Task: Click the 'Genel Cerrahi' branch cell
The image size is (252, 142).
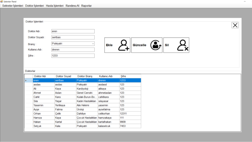Action: coord(87,93)
